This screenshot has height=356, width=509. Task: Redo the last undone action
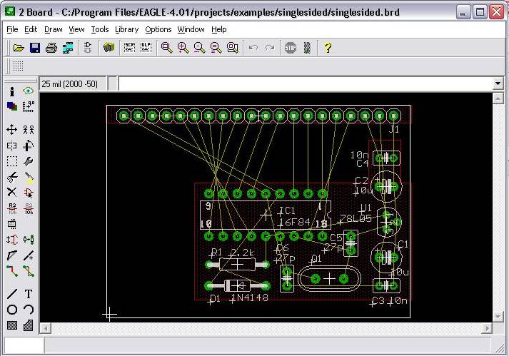(x=270, y=48)
